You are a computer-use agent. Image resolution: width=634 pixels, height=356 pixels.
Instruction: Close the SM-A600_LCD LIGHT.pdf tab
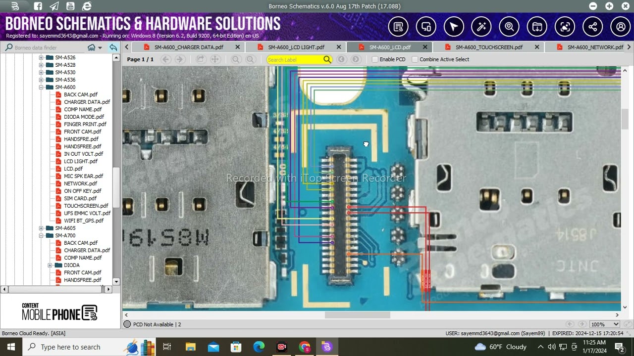click(339, 47)
